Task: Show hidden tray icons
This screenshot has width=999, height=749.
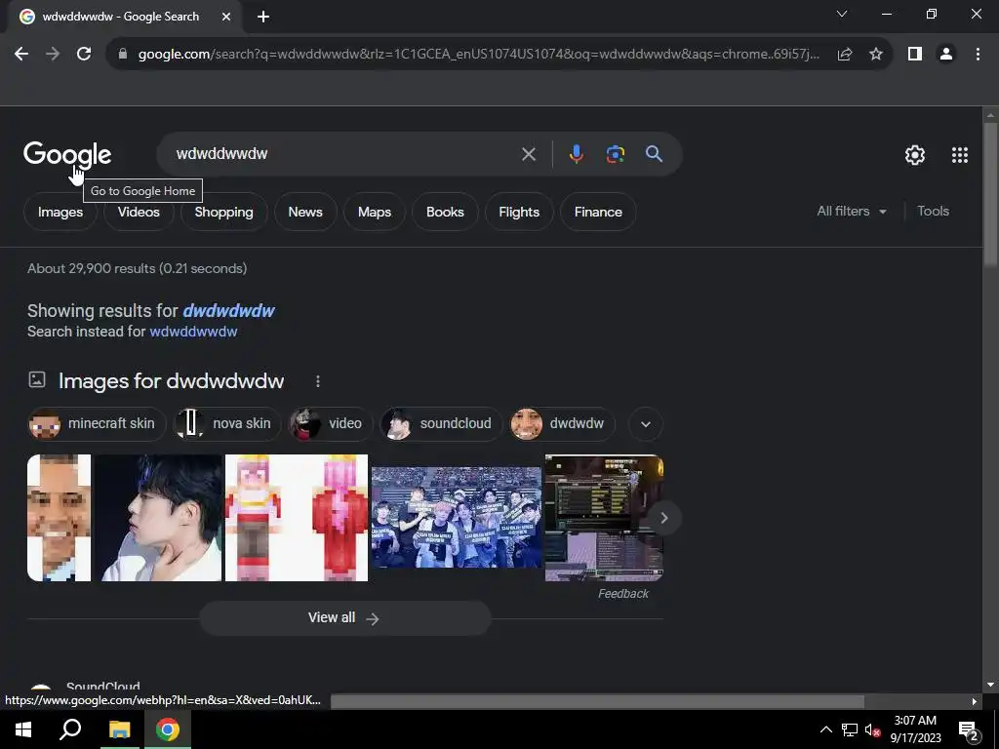Action: pyautogui.click(x=825, y=729)
